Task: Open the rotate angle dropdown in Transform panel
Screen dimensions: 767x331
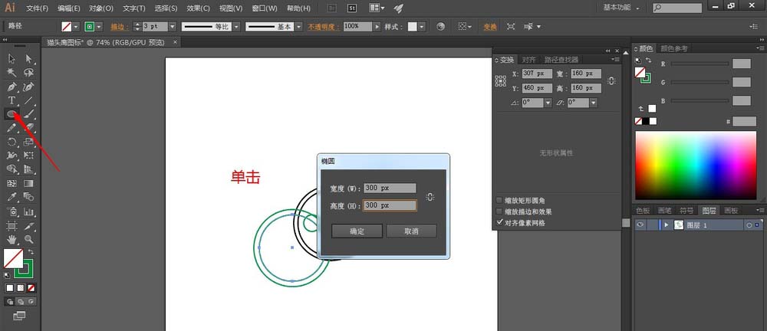Action: (x=548, y=103)
